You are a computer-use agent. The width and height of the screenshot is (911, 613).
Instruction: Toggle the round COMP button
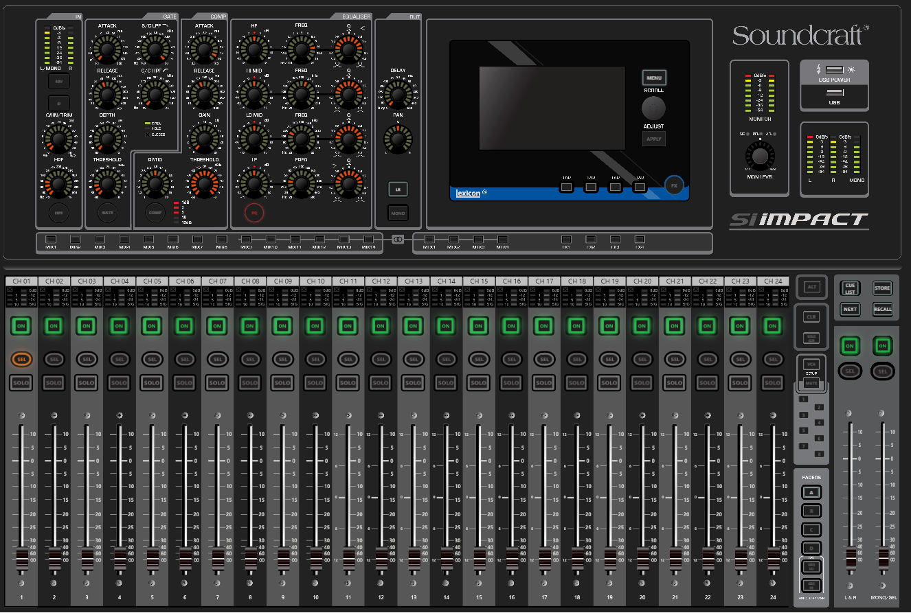pyautogui.click(x=155, y=213)
